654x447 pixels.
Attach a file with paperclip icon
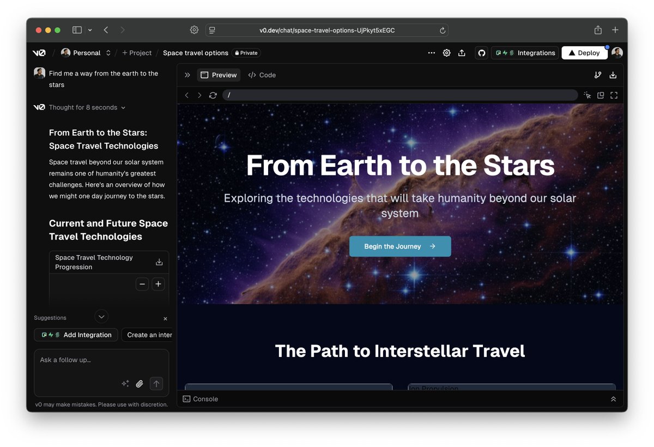(x=140, y=384)
